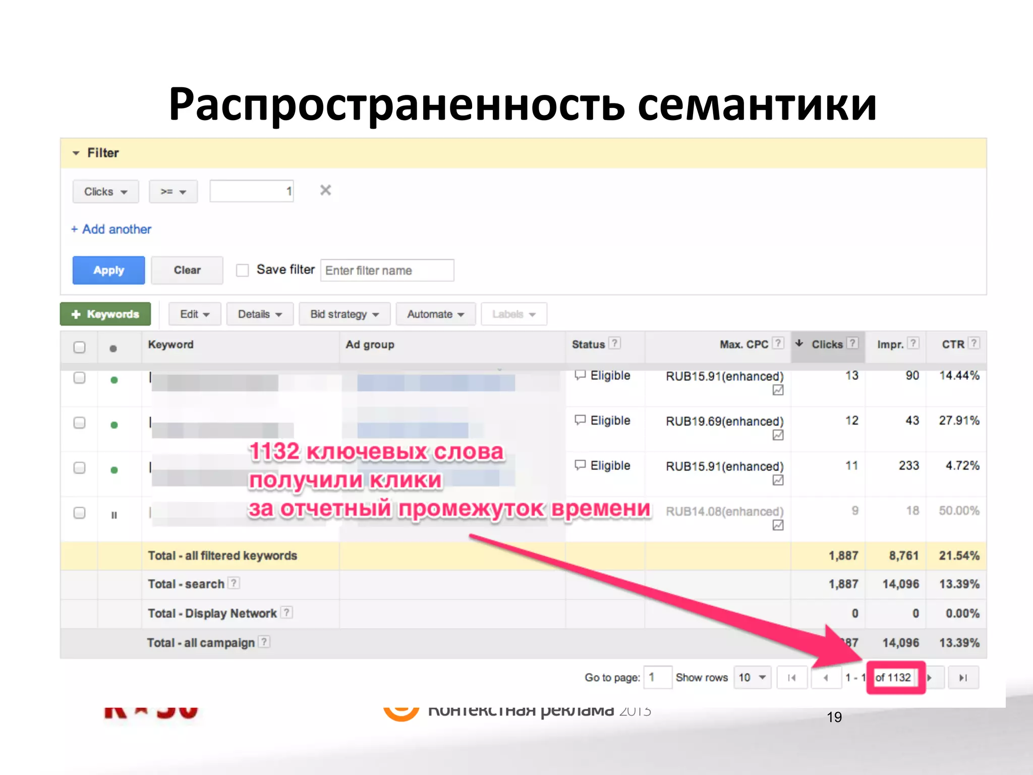Viewport: 1033px width, 775px height.
Task: Click the Clicks help question icon
Action: point(852,343)
